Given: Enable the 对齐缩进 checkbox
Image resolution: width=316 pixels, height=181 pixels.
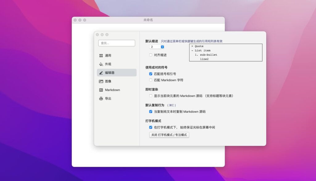Looking at the screenshot, I should [x=151, y=55].
